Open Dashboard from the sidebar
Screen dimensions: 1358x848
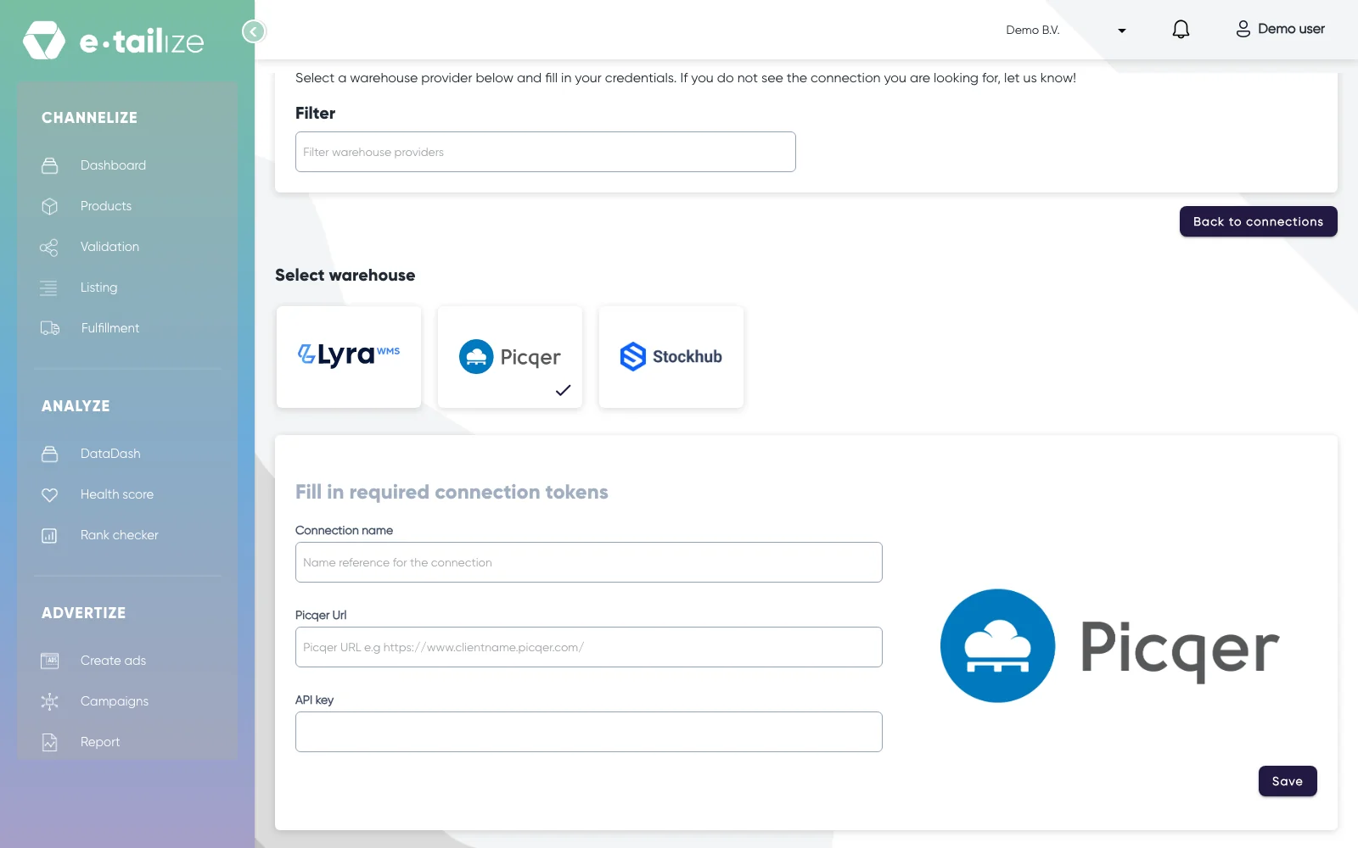(113, 165)
